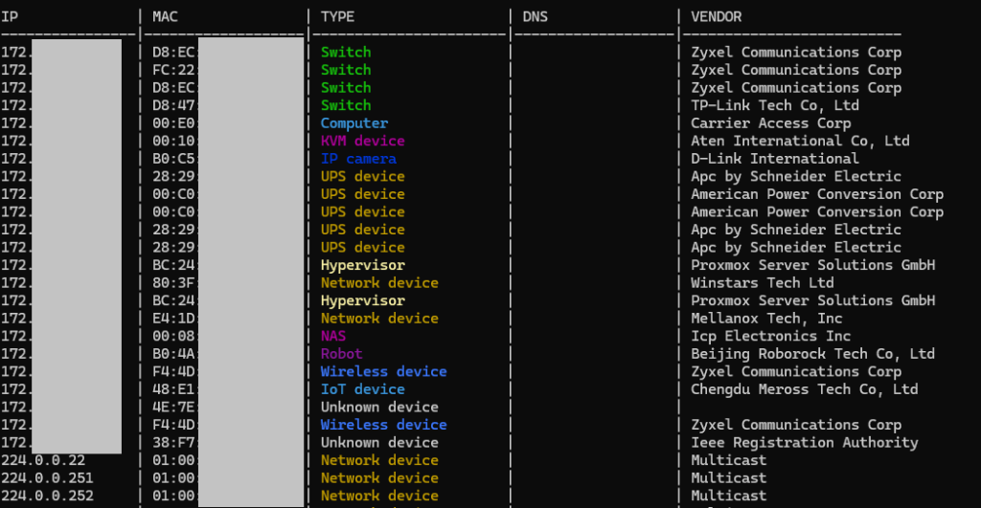Click "Multicast" in the 224.0.0.22 row
This screenshot has width=981, height=508.
click(728, 460)
